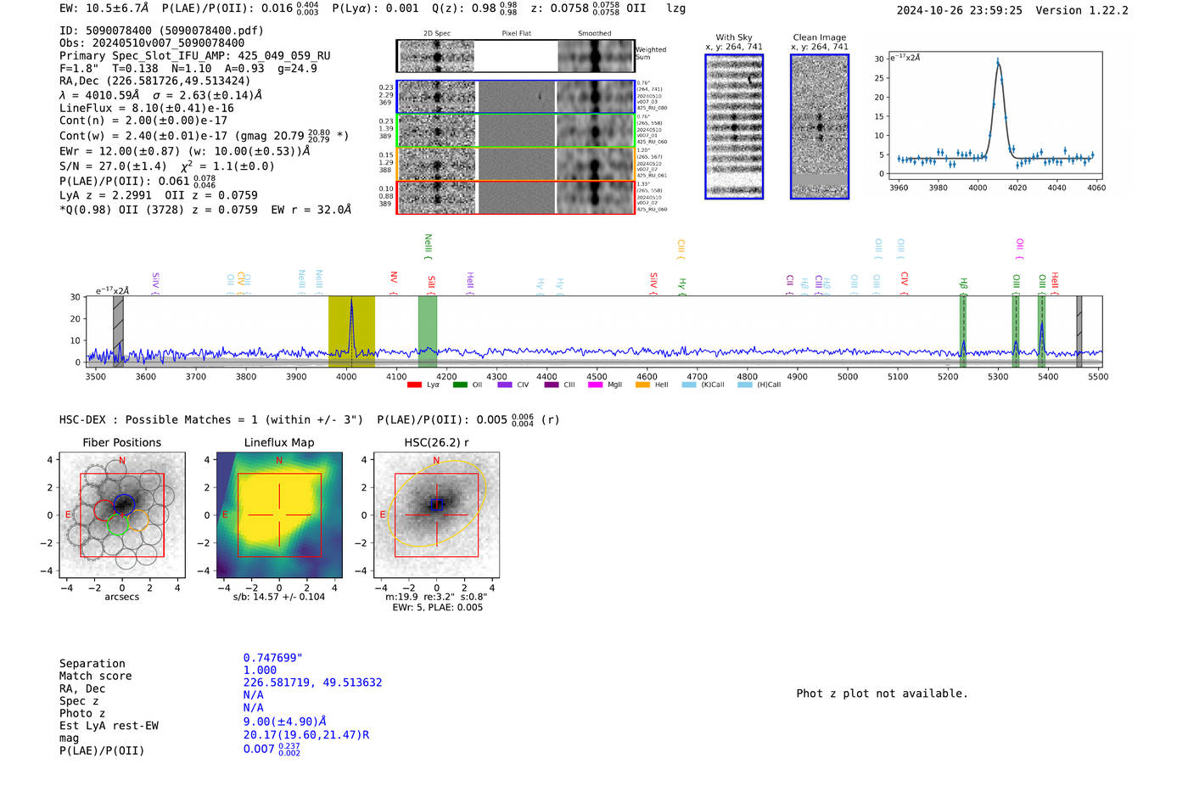Viewport: 1188px width, 809px height.
Task: Click the OIII green marker near 5335 Å
Action: click(1016, 332)
